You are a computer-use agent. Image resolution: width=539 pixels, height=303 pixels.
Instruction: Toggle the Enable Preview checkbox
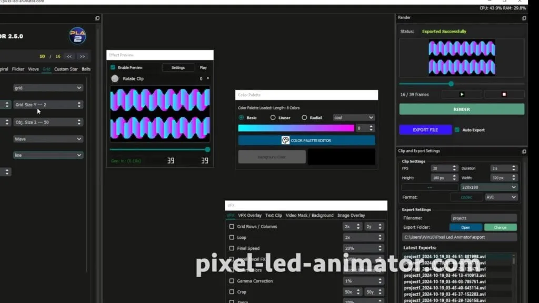click(113, 67)
